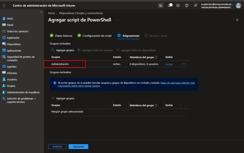Open Informes in the sidebar
Screen dimensions: 244x153
12,73
